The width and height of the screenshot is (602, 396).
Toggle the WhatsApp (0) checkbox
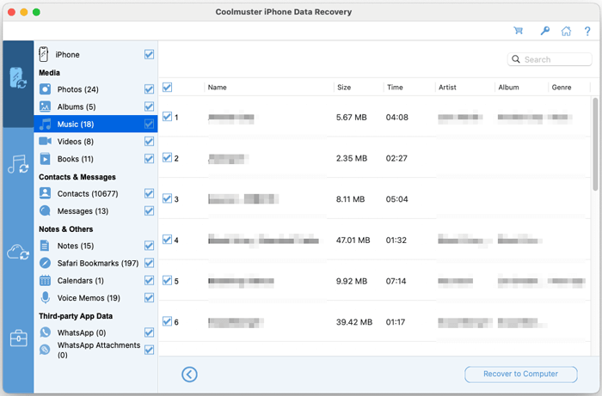point(149,332)
